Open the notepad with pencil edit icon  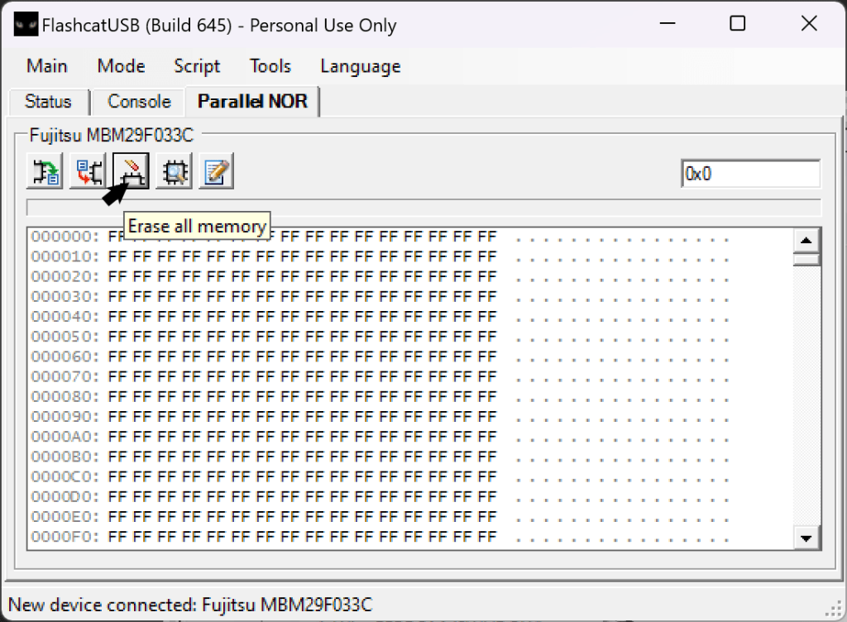[x=217, y=172]
